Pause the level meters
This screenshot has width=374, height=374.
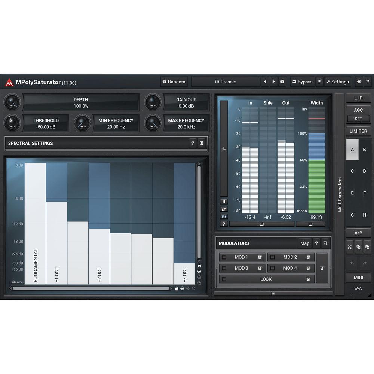[x=224, y=202]
